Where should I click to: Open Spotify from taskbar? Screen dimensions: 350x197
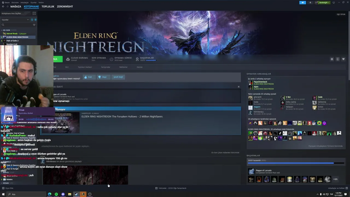(56, 194)
